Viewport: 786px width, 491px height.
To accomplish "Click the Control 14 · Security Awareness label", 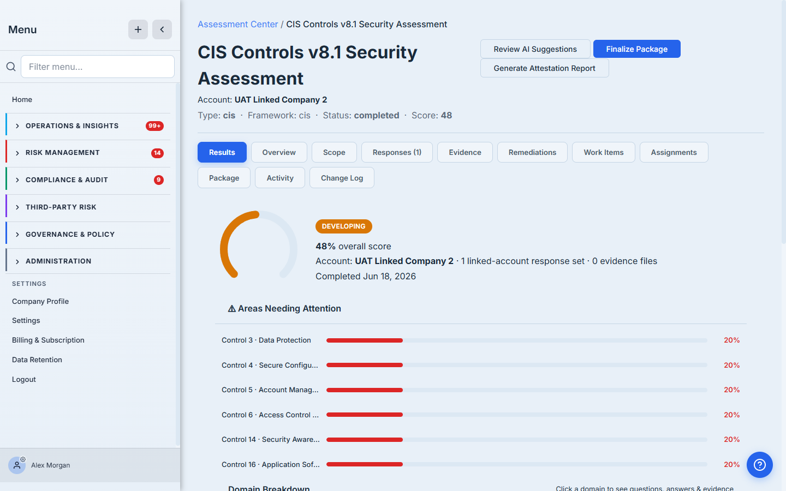I will 271,439.
